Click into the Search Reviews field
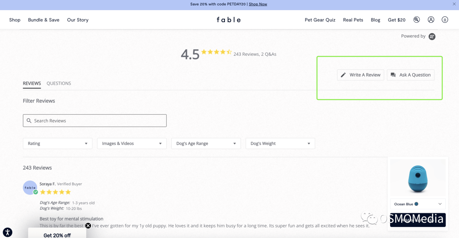The image size is (459, 238). [x=94, y=121]
